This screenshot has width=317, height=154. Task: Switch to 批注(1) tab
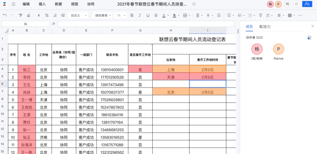tap(265, 27)
